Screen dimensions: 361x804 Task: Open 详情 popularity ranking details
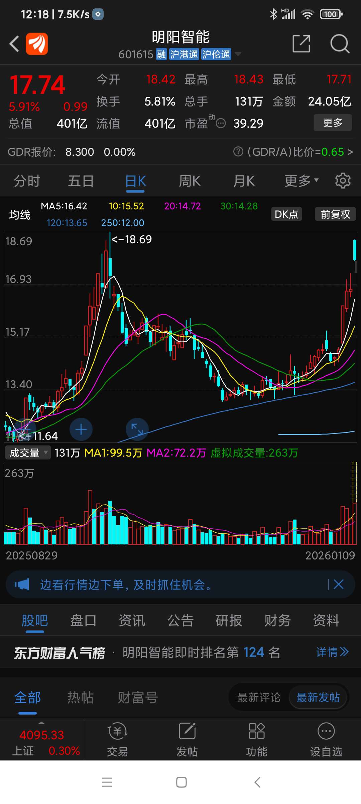[332, 652]
